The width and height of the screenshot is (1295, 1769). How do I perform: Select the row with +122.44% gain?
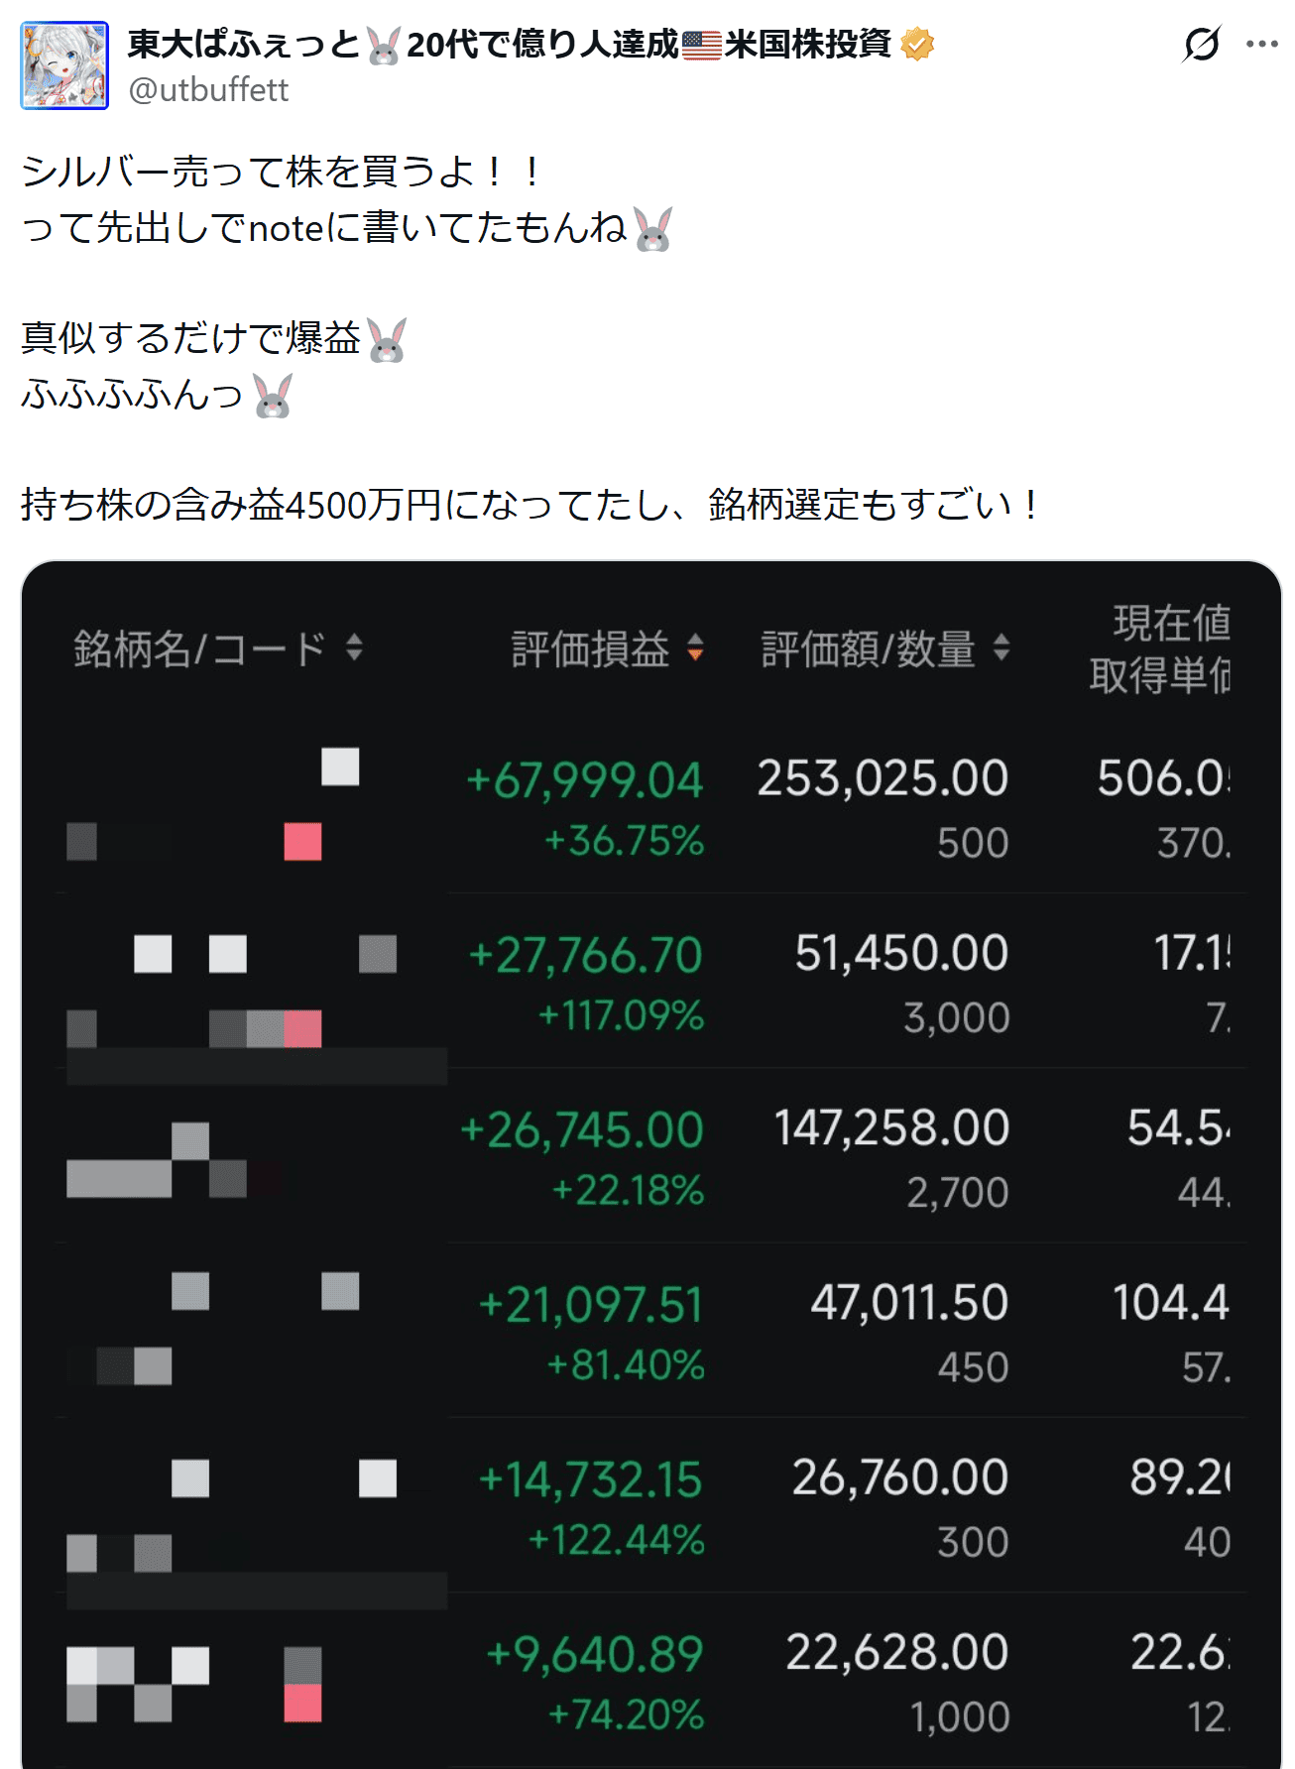(617, 1540)
